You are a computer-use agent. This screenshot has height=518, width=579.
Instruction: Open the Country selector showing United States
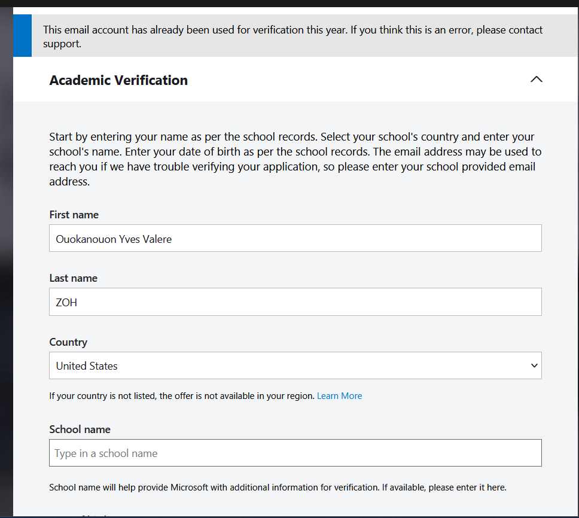[295, 365]
